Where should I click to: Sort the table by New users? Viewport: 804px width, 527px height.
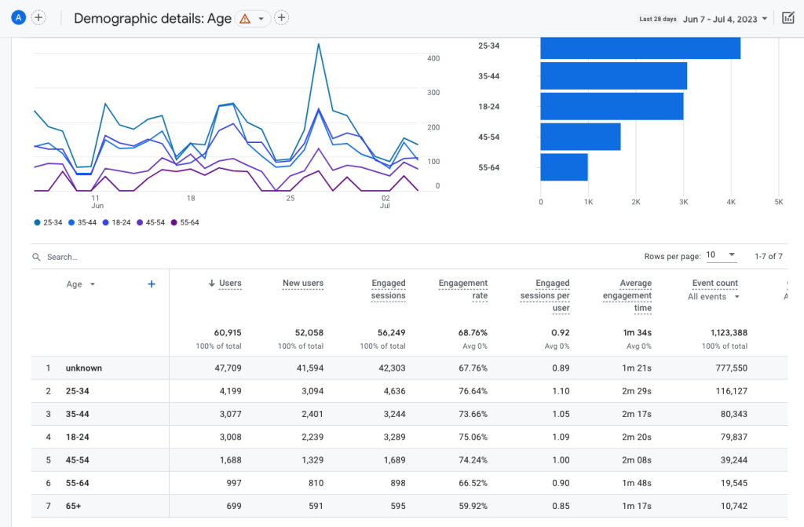pyautogui.click(x=302, y=283)
